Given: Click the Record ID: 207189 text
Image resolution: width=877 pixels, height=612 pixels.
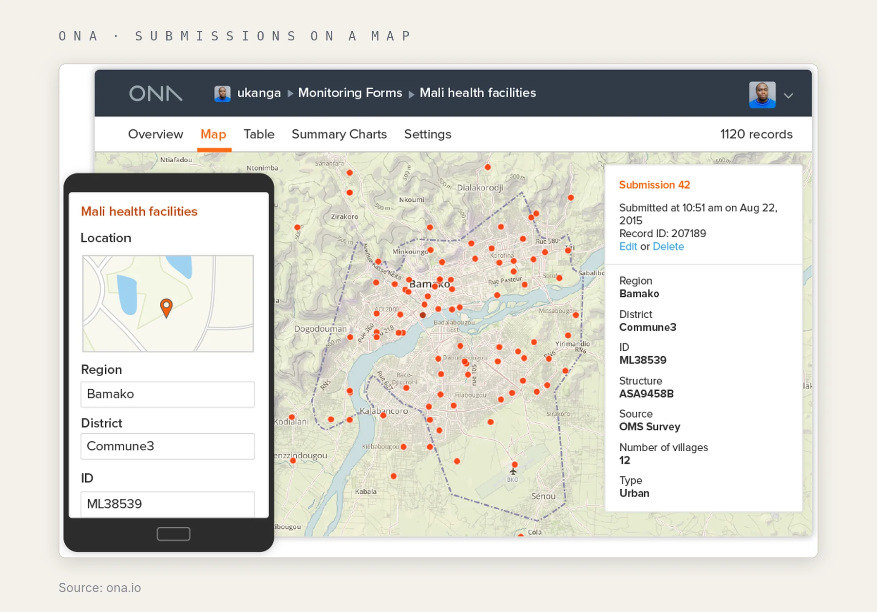Looking at the screenshot, I should click(x=663, y=233).
